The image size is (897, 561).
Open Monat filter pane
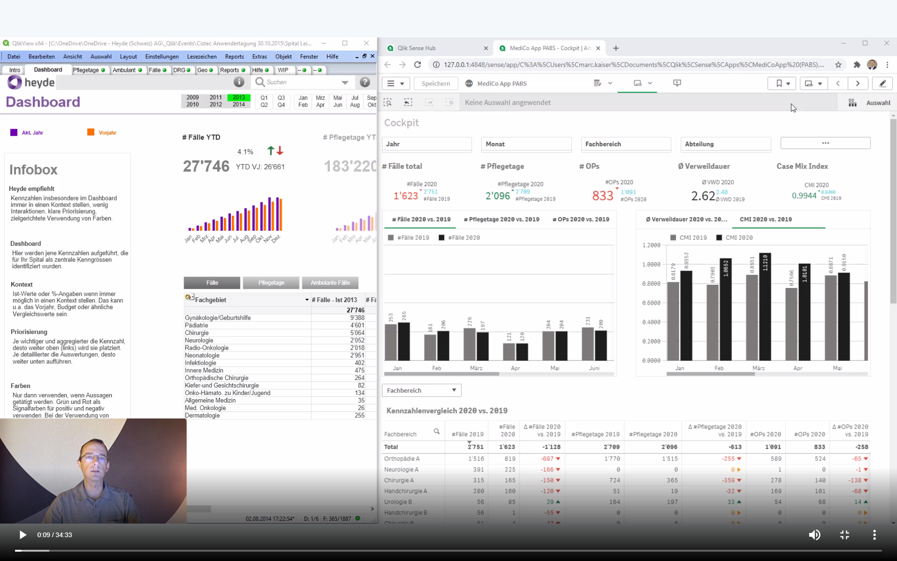tap(526, 144)
